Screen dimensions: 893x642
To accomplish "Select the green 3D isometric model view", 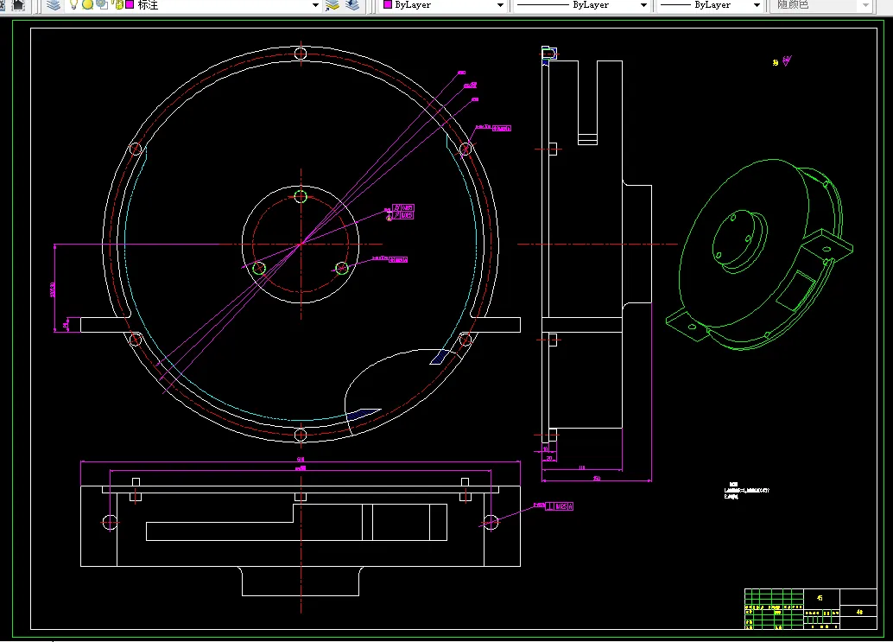I will [759, 255].
